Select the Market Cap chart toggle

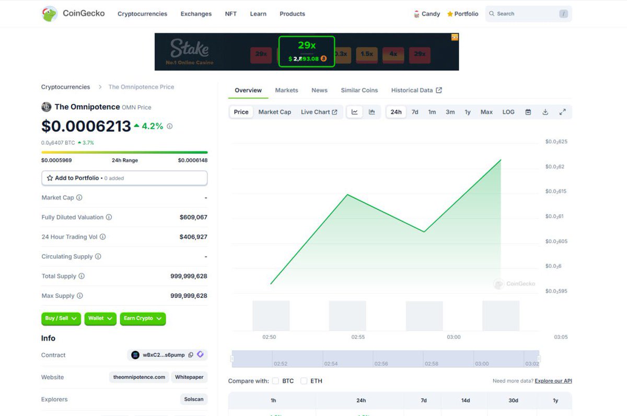[x=275, y=112]
